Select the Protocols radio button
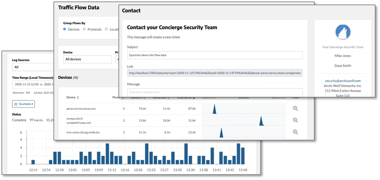The width and height of the screenshot is (380, 180). click(84, 29)
